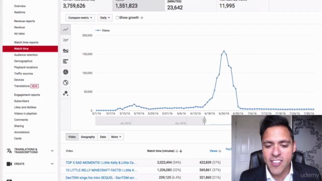Open the More dimensions dropdown
This screenshot has height=181, width=322.
point(116,137)
